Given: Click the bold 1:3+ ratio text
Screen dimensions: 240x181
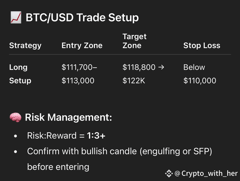Looking at the screenshot, I should point(96,136).
